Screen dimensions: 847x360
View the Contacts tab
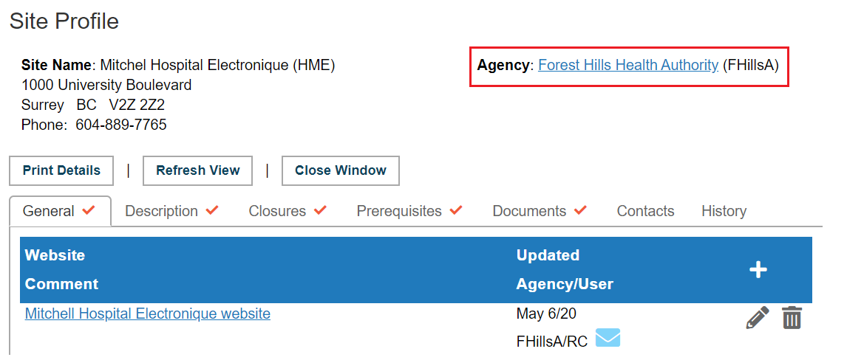point(645,211)
